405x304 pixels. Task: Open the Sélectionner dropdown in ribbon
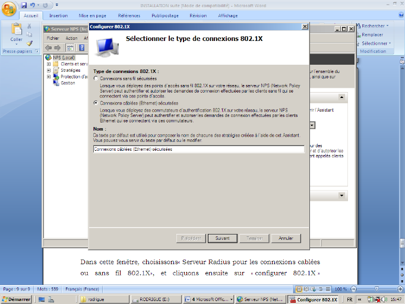click(x=374, y=43)
